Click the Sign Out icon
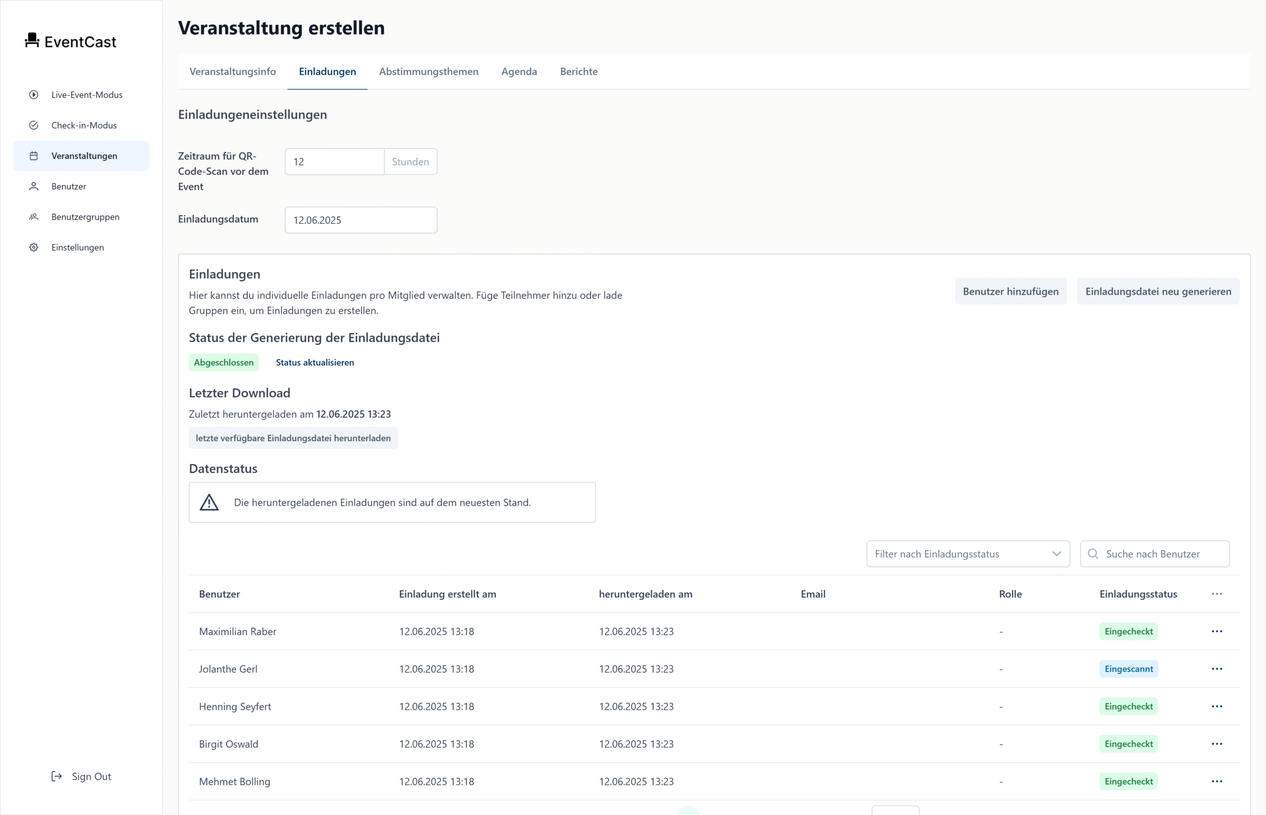 [56, 776]
